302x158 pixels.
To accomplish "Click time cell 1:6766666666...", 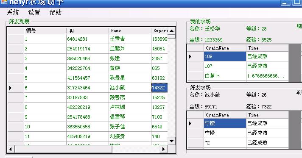I will (x=267, y=76).
